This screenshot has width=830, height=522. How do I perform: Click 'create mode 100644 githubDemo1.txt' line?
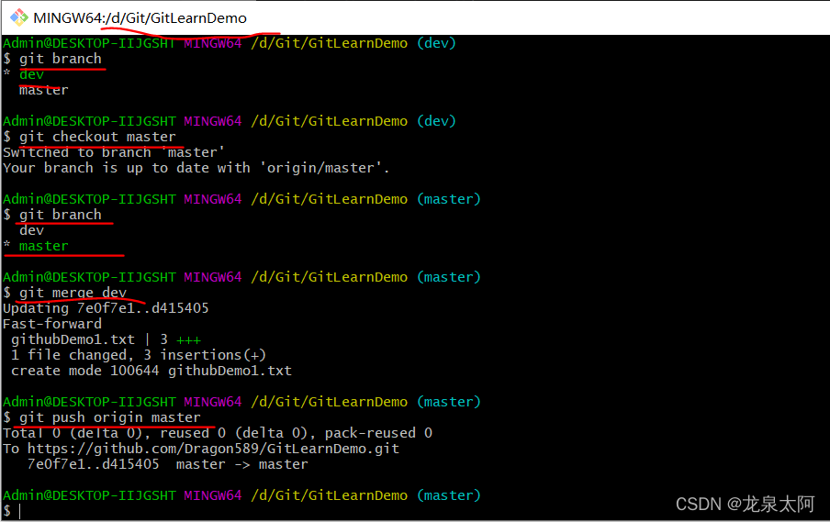151,371
